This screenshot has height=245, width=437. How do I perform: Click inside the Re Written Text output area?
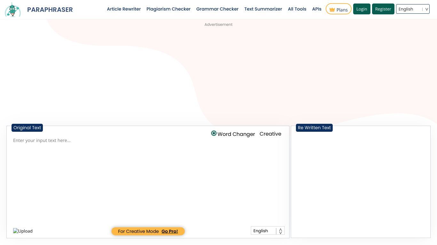(x=361, y=185)
